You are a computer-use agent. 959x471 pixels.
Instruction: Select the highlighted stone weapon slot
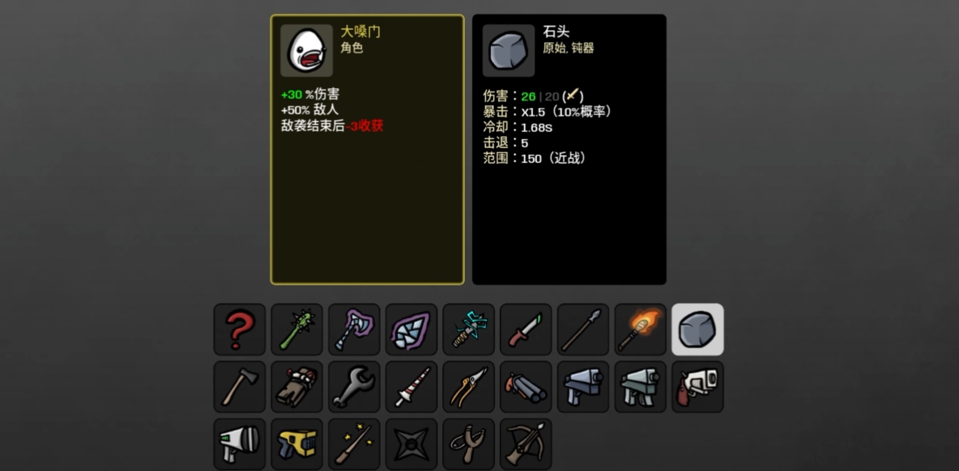point(697,329)
